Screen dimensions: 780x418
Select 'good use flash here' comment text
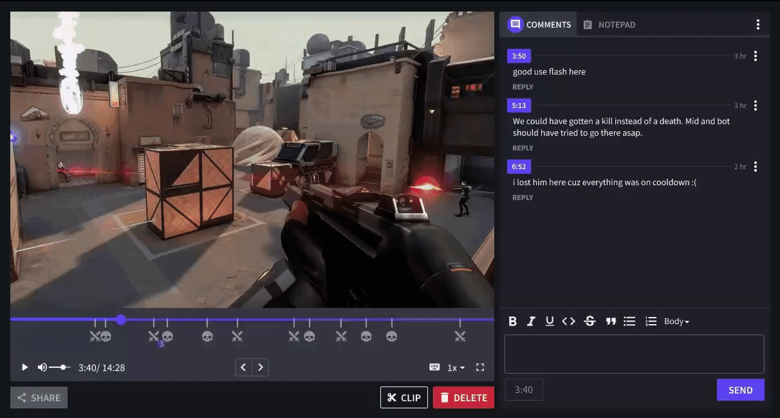pyautogui.click(x=549, y=71)
